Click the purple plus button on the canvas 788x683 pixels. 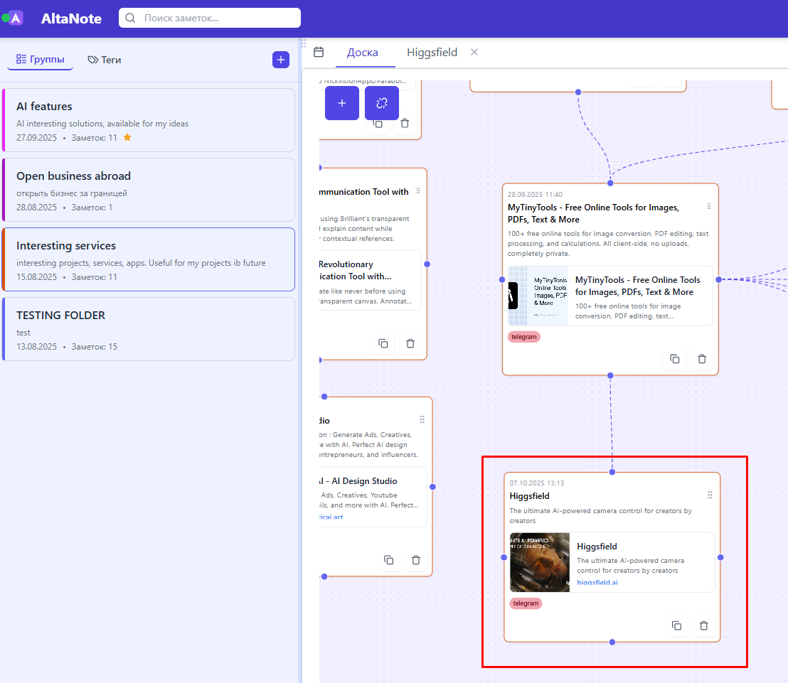pos(342,103)
